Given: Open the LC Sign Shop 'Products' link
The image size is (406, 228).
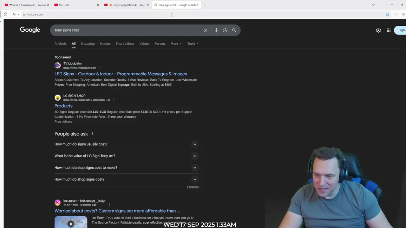Looking at the screenshot, I should pos(63,106).
